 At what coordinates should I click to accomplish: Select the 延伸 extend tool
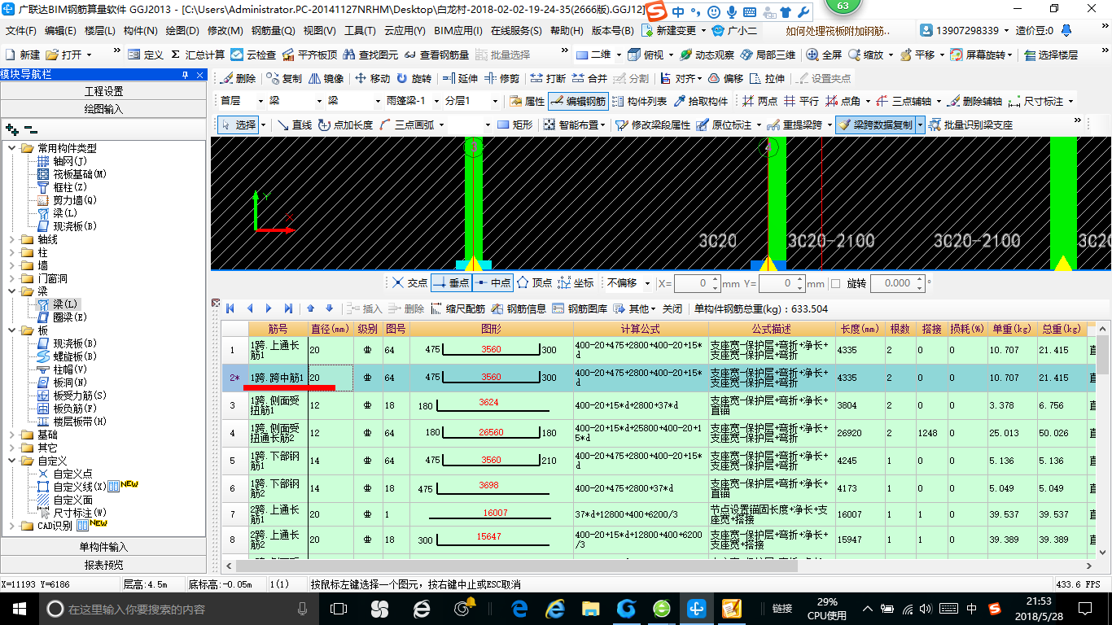click(461, 79)
